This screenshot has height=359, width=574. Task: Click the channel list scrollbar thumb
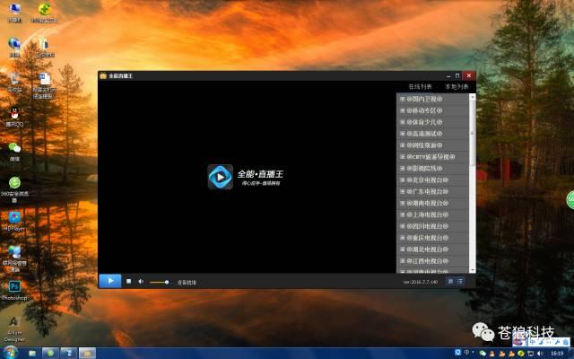(473, 133)
